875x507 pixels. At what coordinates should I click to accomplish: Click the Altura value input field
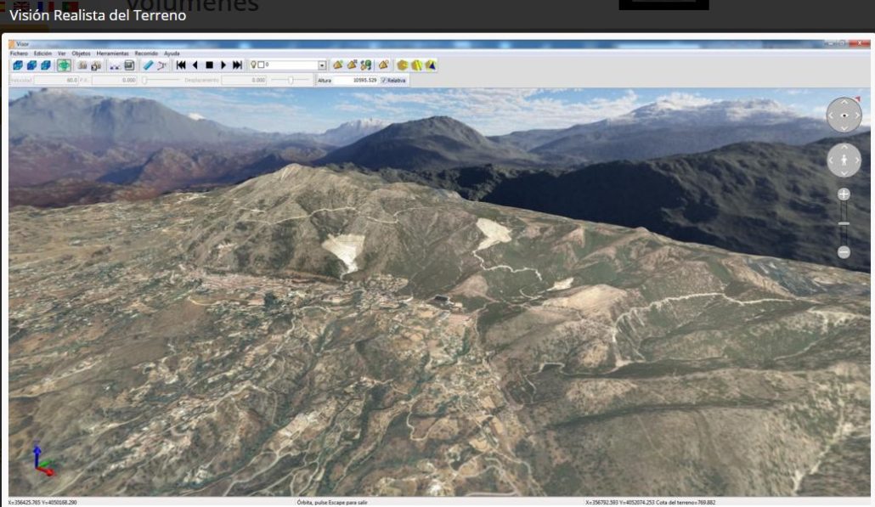[x=355, y=81]
